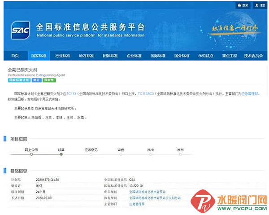Go to the 首页 home tab

pos(15,56)
